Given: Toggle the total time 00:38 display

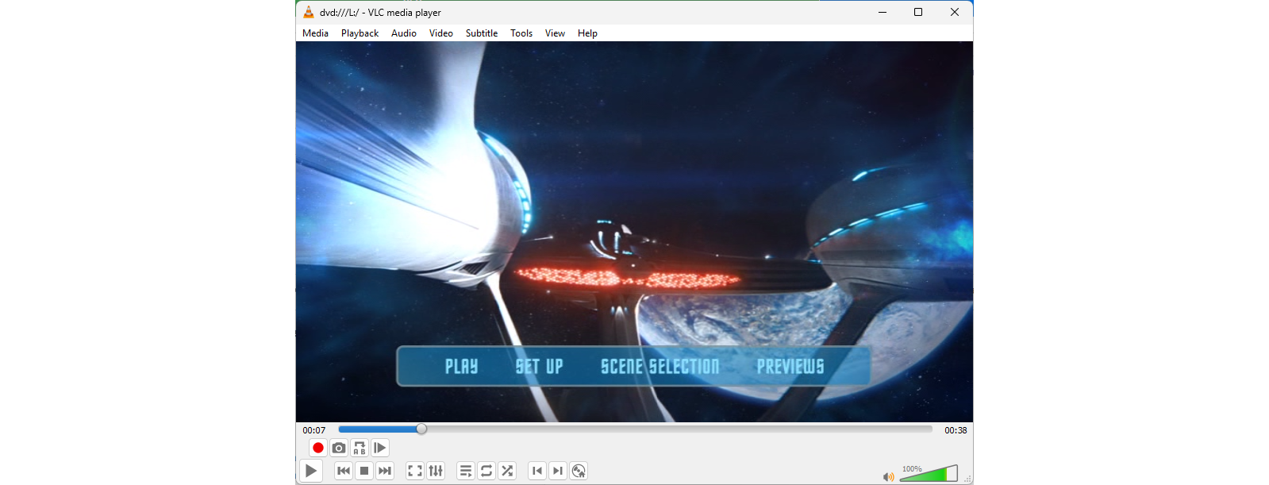Looking at the screenshot, I should [956, 430].
